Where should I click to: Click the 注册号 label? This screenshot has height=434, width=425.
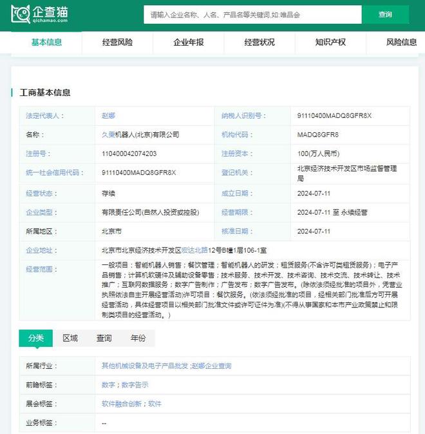click(x=38, y=153)
